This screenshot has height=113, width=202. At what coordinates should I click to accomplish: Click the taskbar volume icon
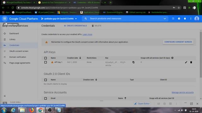coord(182,110)
